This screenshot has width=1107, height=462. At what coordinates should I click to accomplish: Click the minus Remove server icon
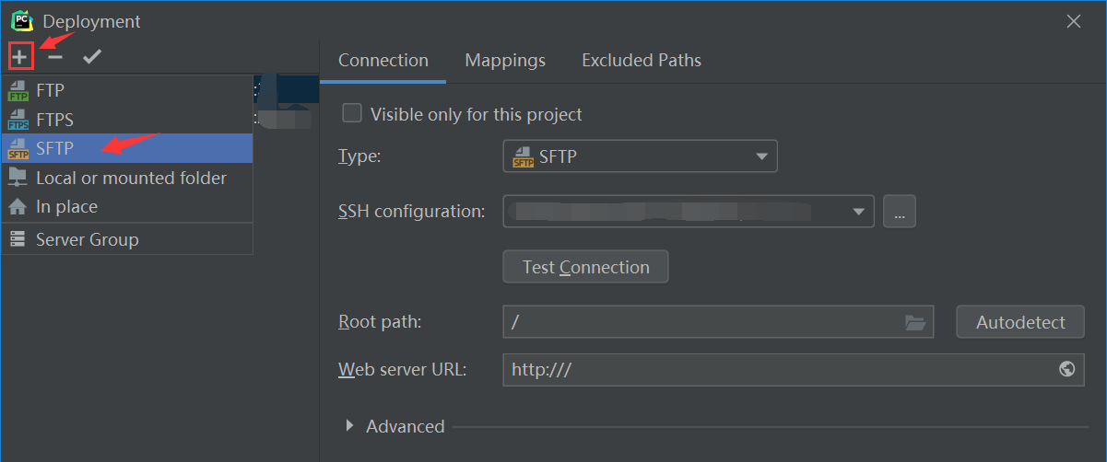55,56
